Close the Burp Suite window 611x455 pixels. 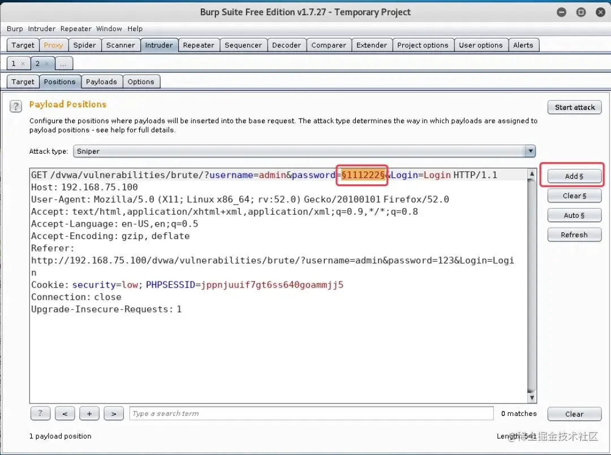pyautogui.click(x=600, y=12)
